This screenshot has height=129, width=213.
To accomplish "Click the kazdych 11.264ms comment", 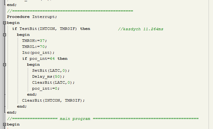I will 141,29.
